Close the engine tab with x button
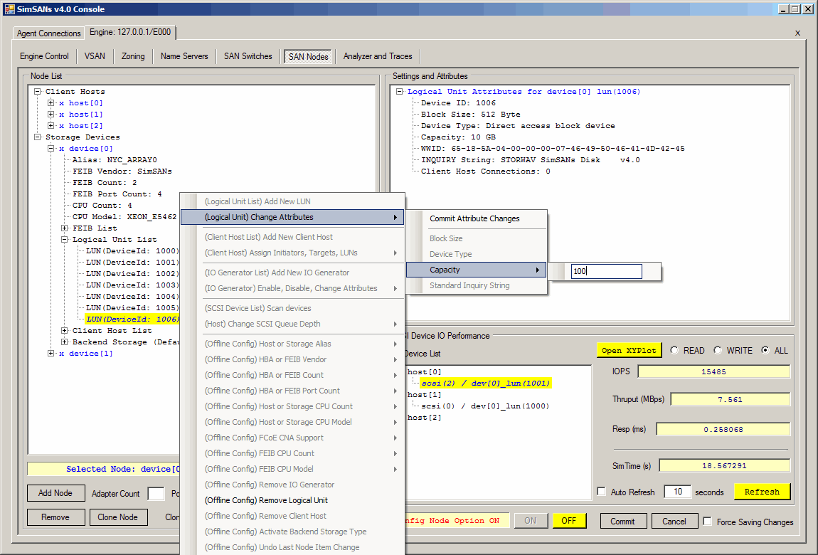 coord(797,33)
